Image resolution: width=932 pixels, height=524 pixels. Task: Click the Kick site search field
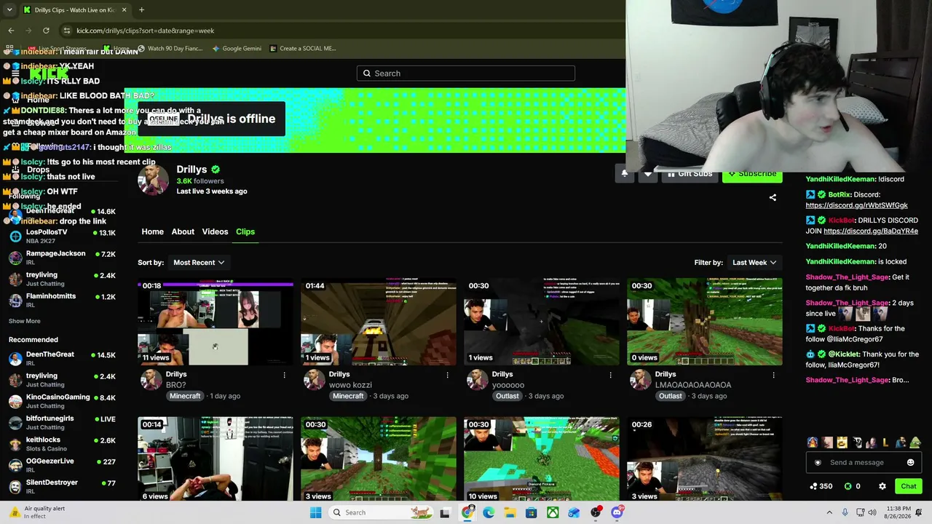tap(466, 74)
